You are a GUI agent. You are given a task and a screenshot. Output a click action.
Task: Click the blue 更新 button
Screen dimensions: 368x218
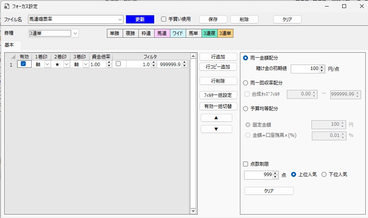point(140,19)
